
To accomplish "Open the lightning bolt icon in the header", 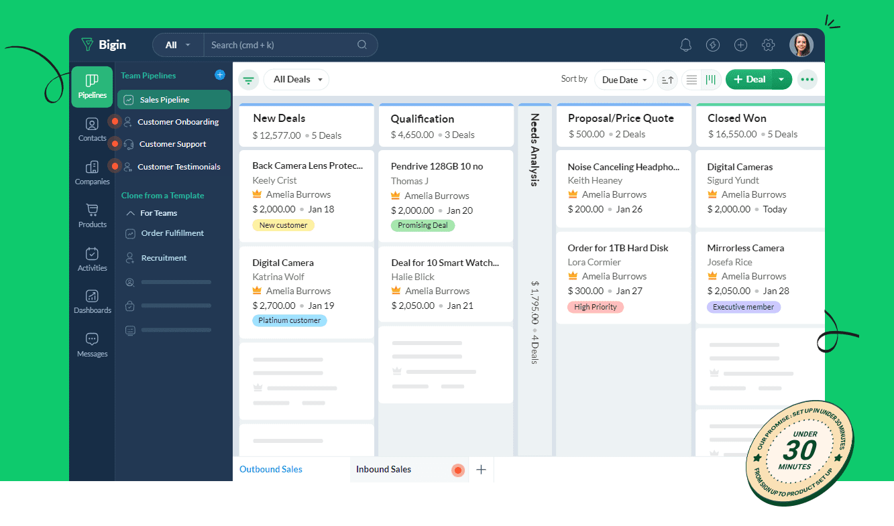I will coord(713,45).
